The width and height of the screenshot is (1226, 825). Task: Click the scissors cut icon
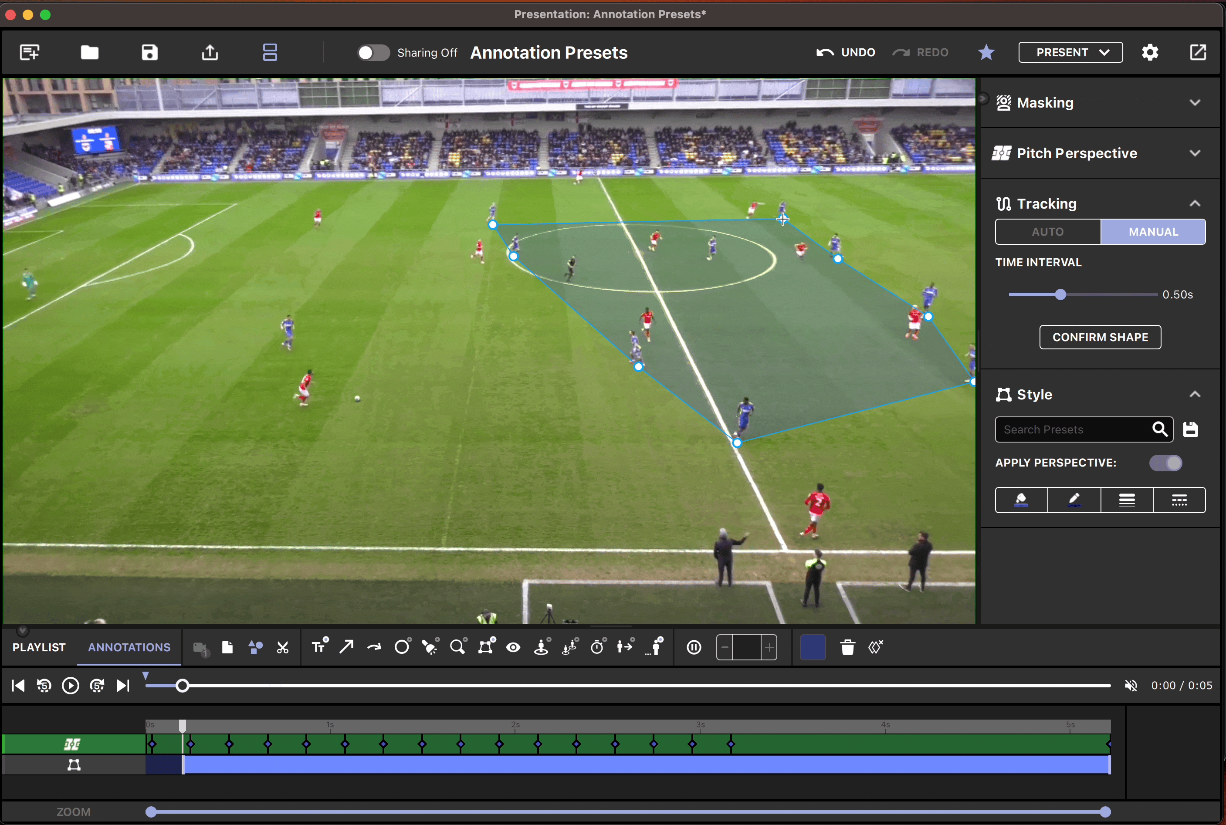(x=283, y=647)
